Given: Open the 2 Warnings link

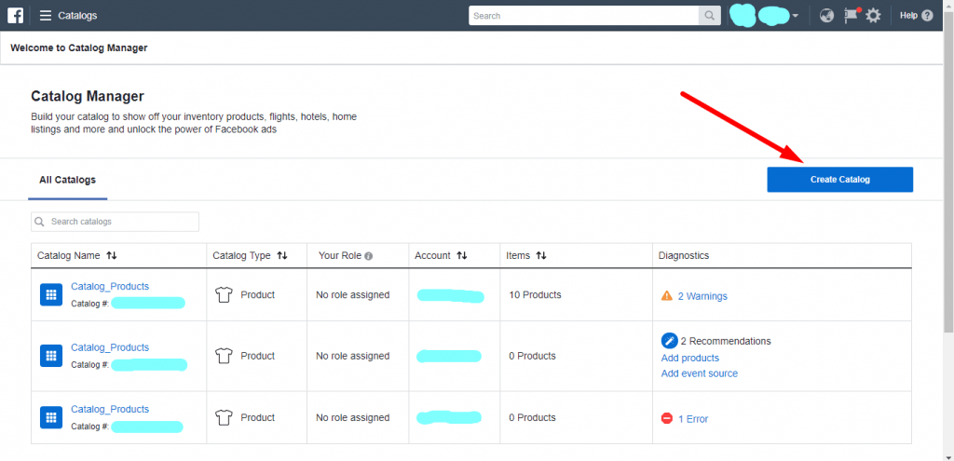Looking at the screenshot, I should pos(702,296).
